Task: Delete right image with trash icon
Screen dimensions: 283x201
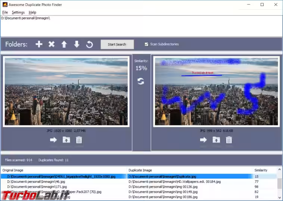Action: [x=229, y=140]
